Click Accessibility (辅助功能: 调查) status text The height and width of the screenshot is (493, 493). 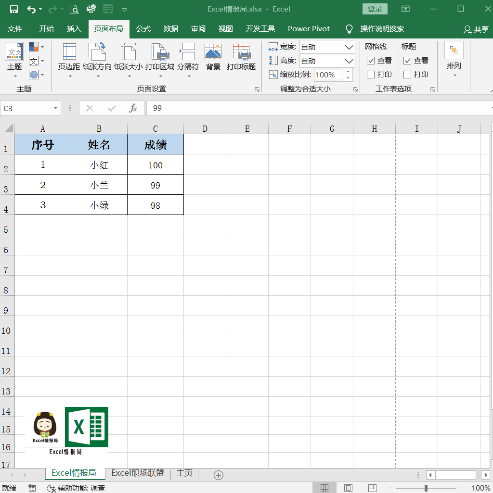click(x=76, y=488)
